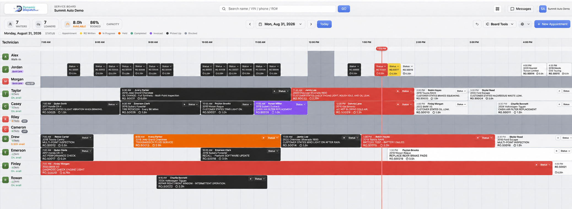The height and width of the screenshot is (209, 572).
Task: Click the undo arrow icon
Action: coord(477,24)
